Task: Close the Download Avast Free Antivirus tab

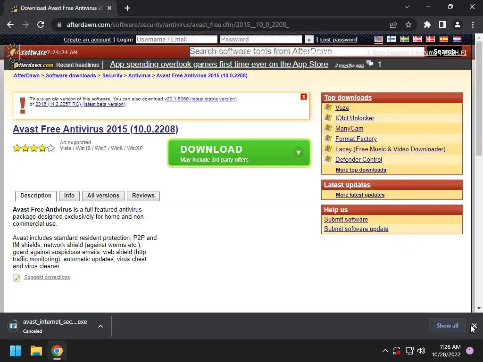Action: [x=109, y=8]
